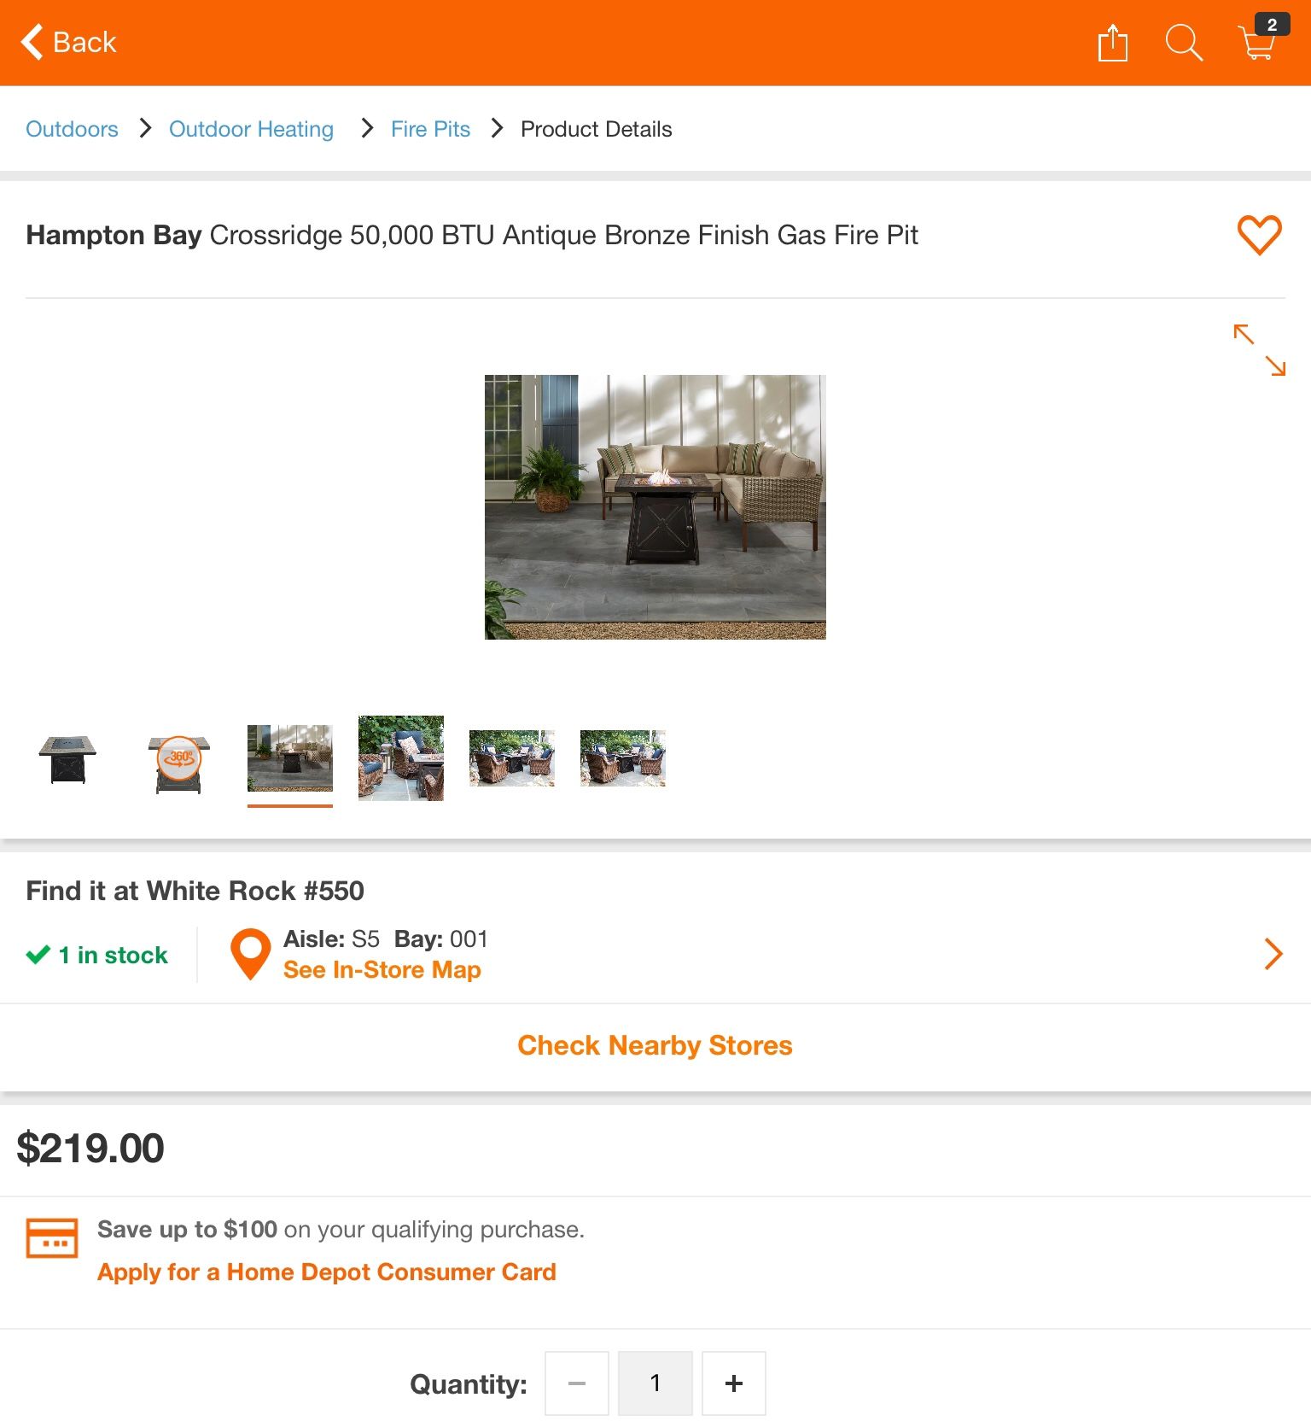The width and height of the screenshot is (1311, 1427).
Task: Click See In-Store Map link
Action: coord(382,970)
